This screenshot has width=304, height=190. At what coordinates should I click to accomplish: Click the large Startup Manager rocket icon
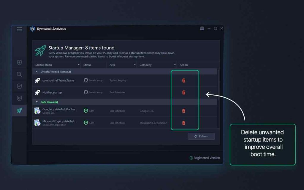(x=40, y=50)
